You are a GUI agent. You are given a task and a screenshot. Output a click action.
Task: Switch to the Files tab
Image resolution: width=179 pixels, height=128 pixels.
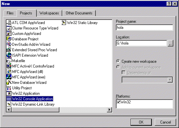tap(10, 13)
